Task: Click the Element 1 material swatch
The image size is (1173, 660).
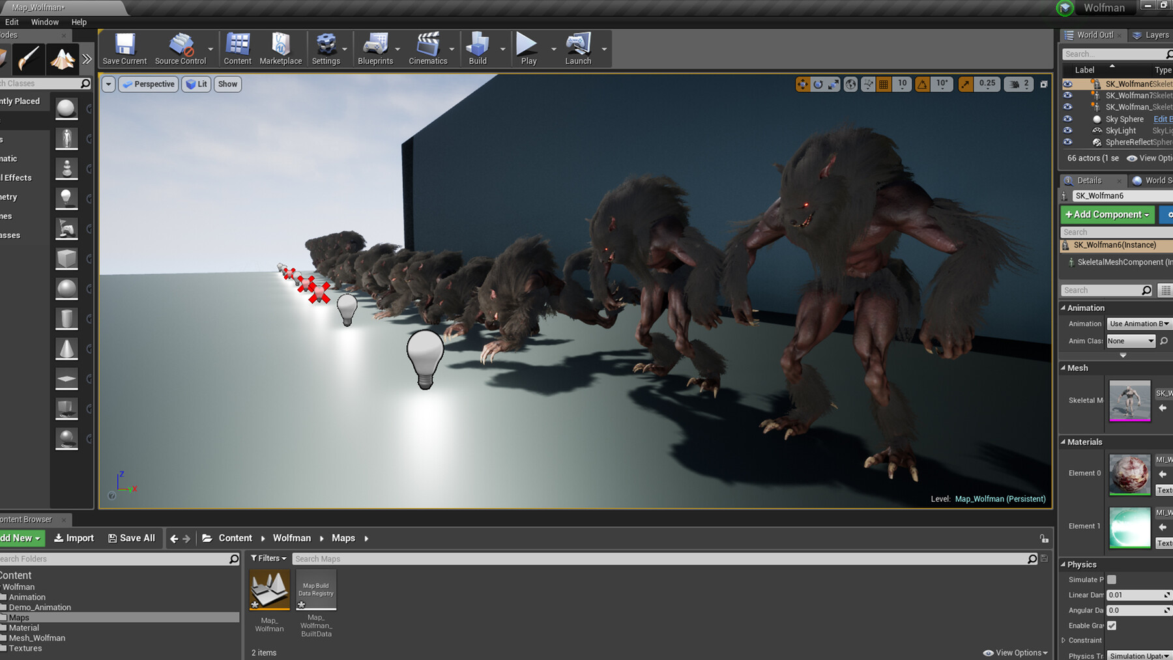Action: coord(1129,527)
